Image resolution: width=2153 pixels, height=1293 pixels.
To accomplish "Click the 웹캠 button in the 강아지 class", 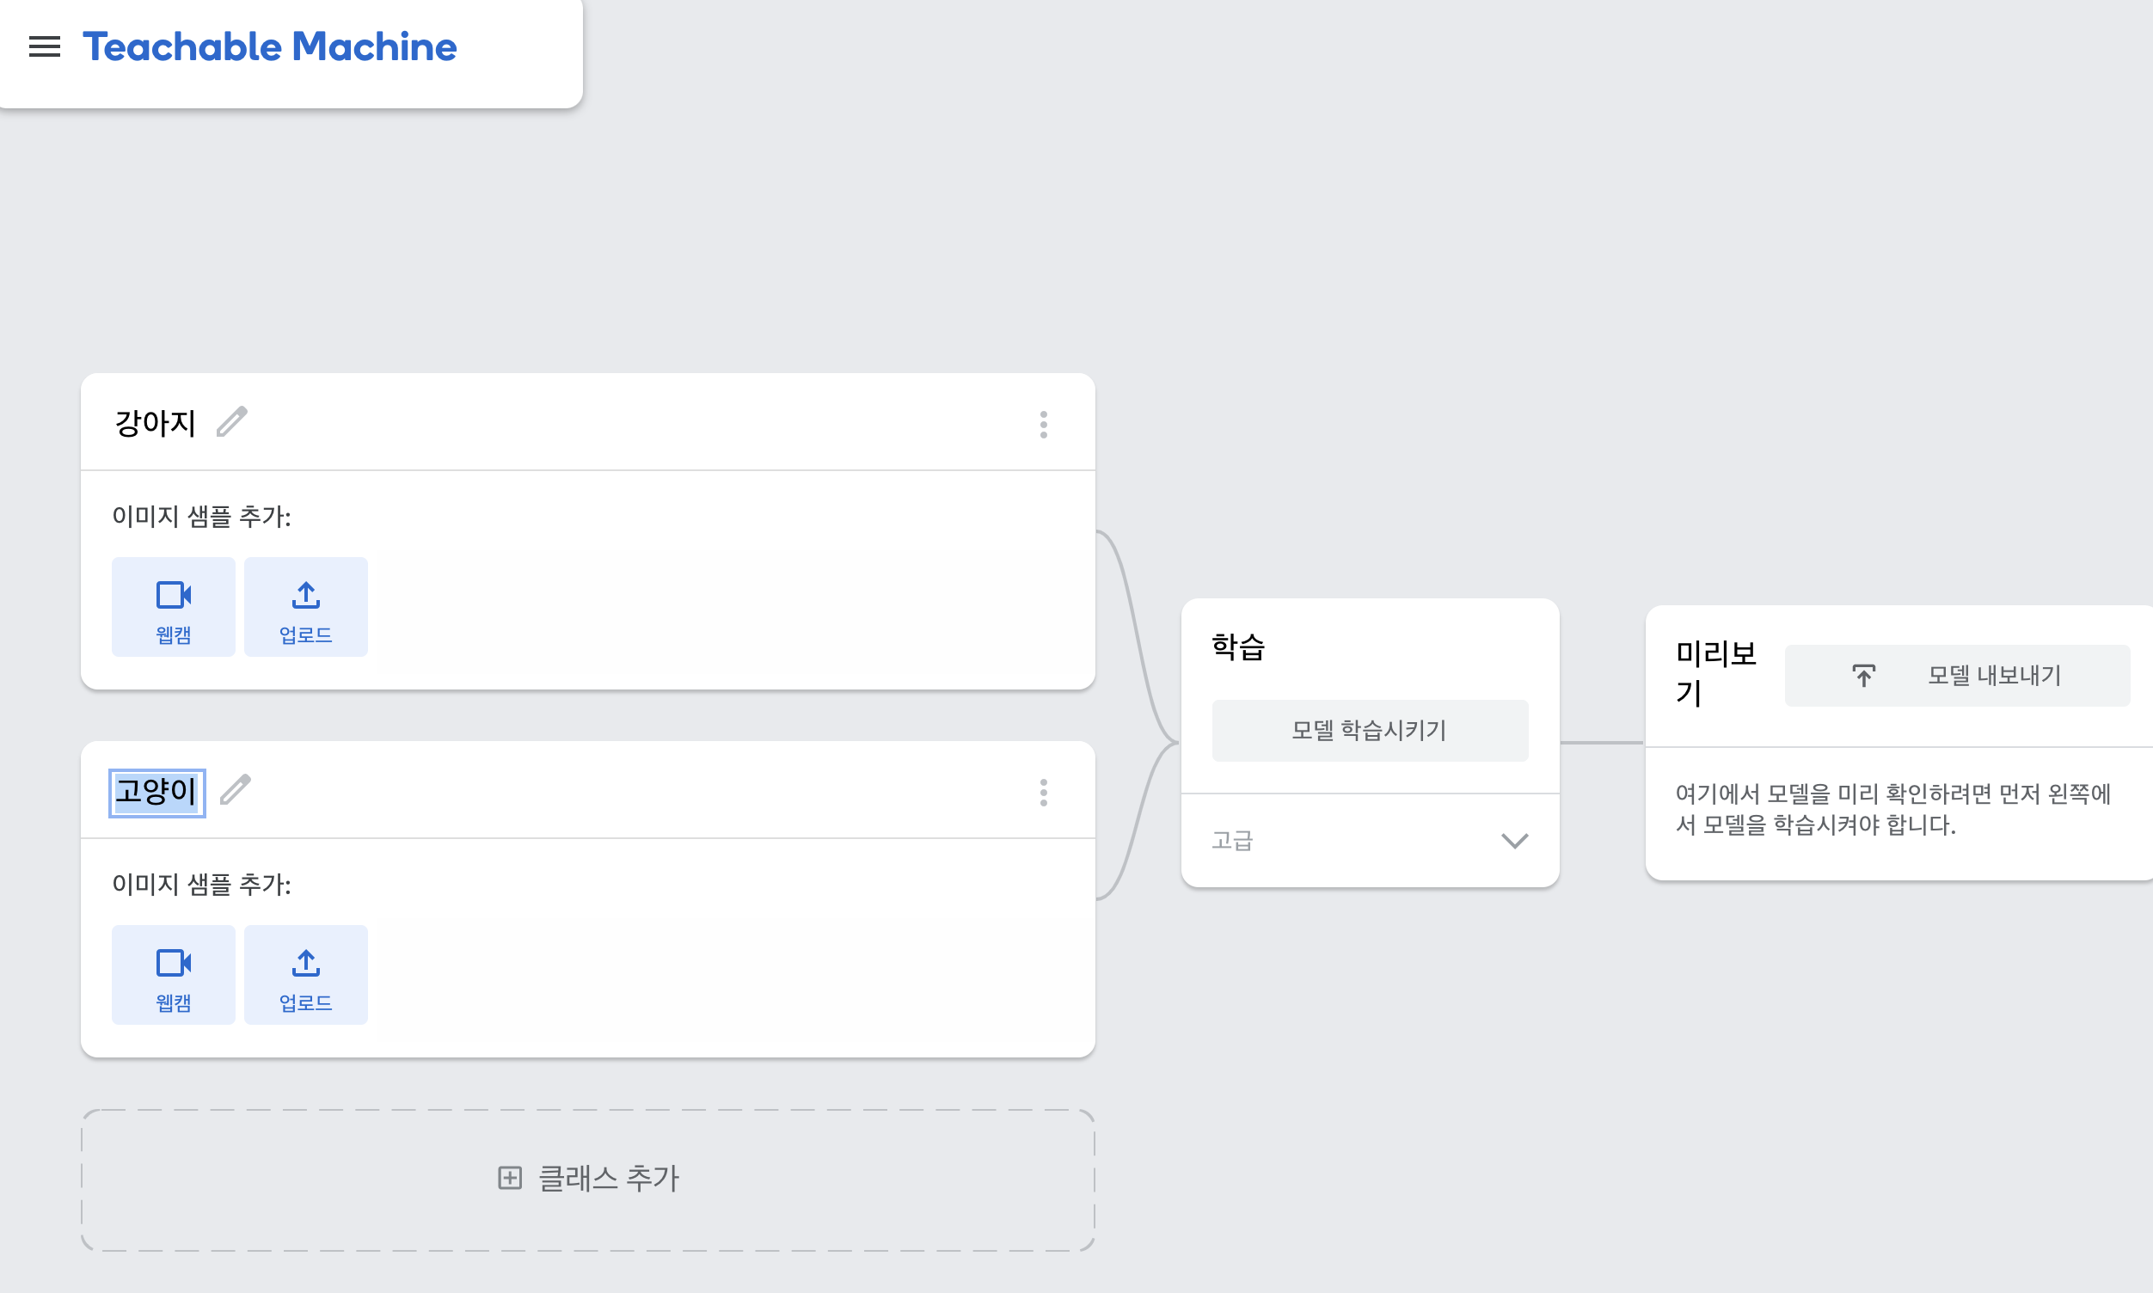I will tap(174, 606).
